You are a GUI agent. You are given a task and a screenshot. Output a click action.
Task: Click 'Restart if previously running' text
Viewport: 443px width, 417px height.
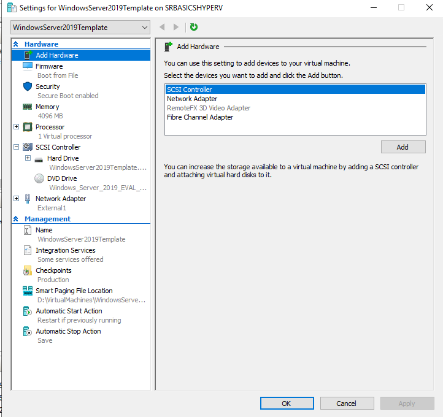(x=79, y=320)
